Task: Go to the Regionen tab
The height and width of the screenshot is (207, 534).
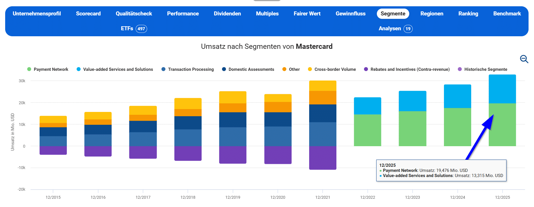Action: [432, 14]
